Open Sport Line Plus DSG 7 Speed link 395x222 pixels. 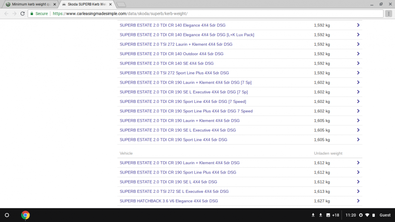pyautogui.click(x=186, y=111)
